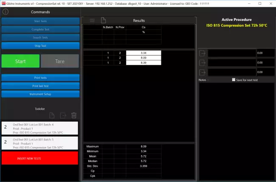
Task: Click the Stop Test button
Action: coord(40,45)
